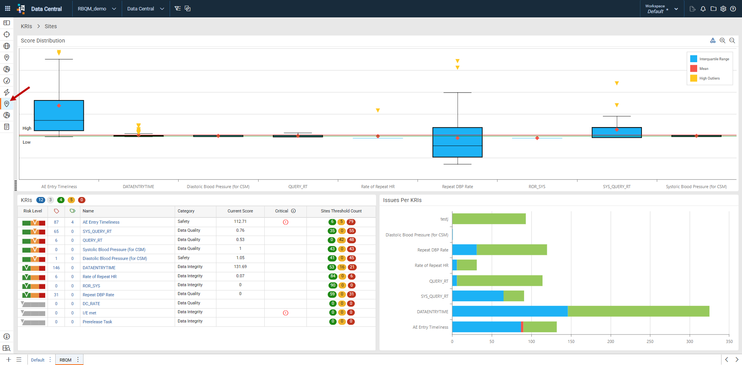742x365 pixels.
Task: Open the filter list icon in top bar
Action: tap(177, 8)
